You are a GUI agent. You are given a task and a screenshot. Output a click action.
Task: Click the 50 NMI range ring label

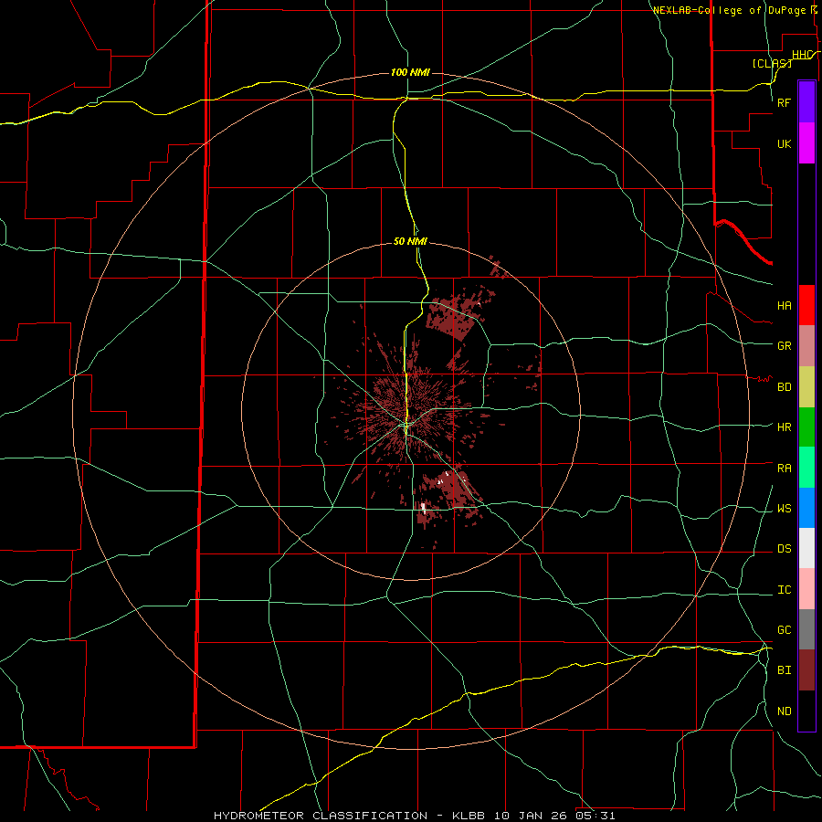(x=410, y=241)
